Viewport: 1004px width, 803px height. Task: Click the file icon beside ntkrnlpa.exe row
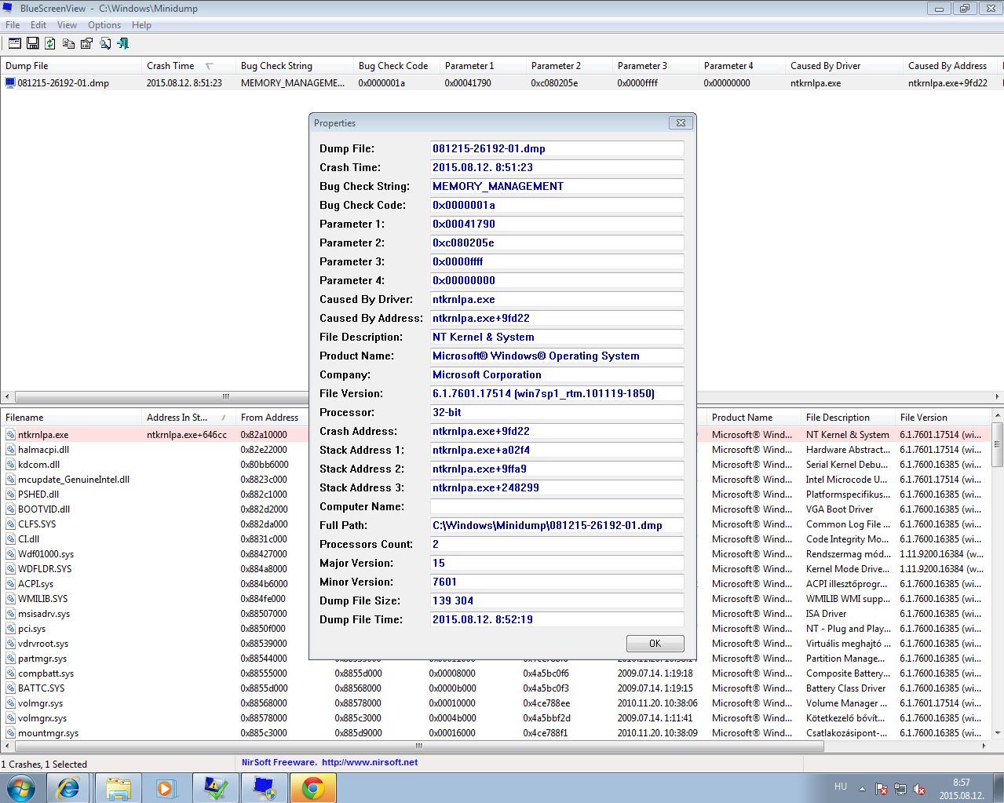10,434
